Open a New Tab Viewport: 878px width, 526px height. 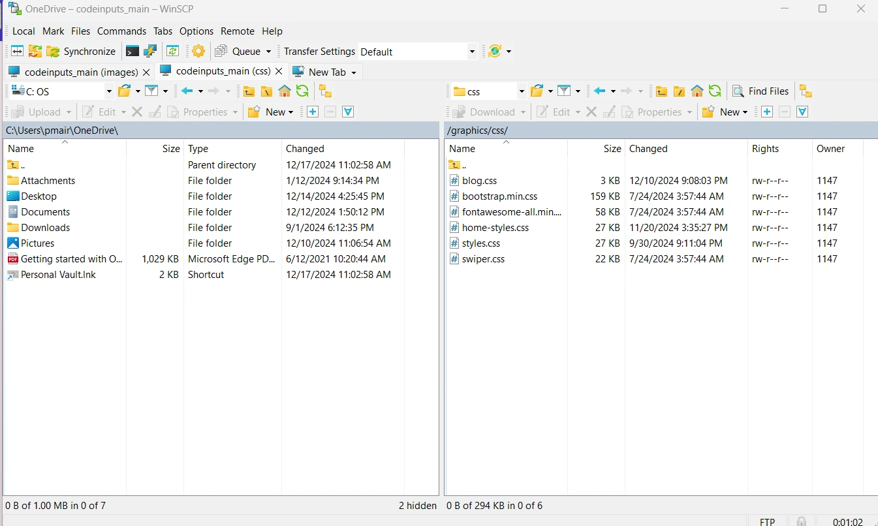(x=320, y=72)
